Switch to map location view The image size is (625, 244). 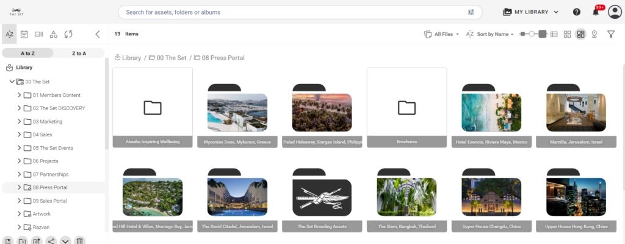[594, 35]
